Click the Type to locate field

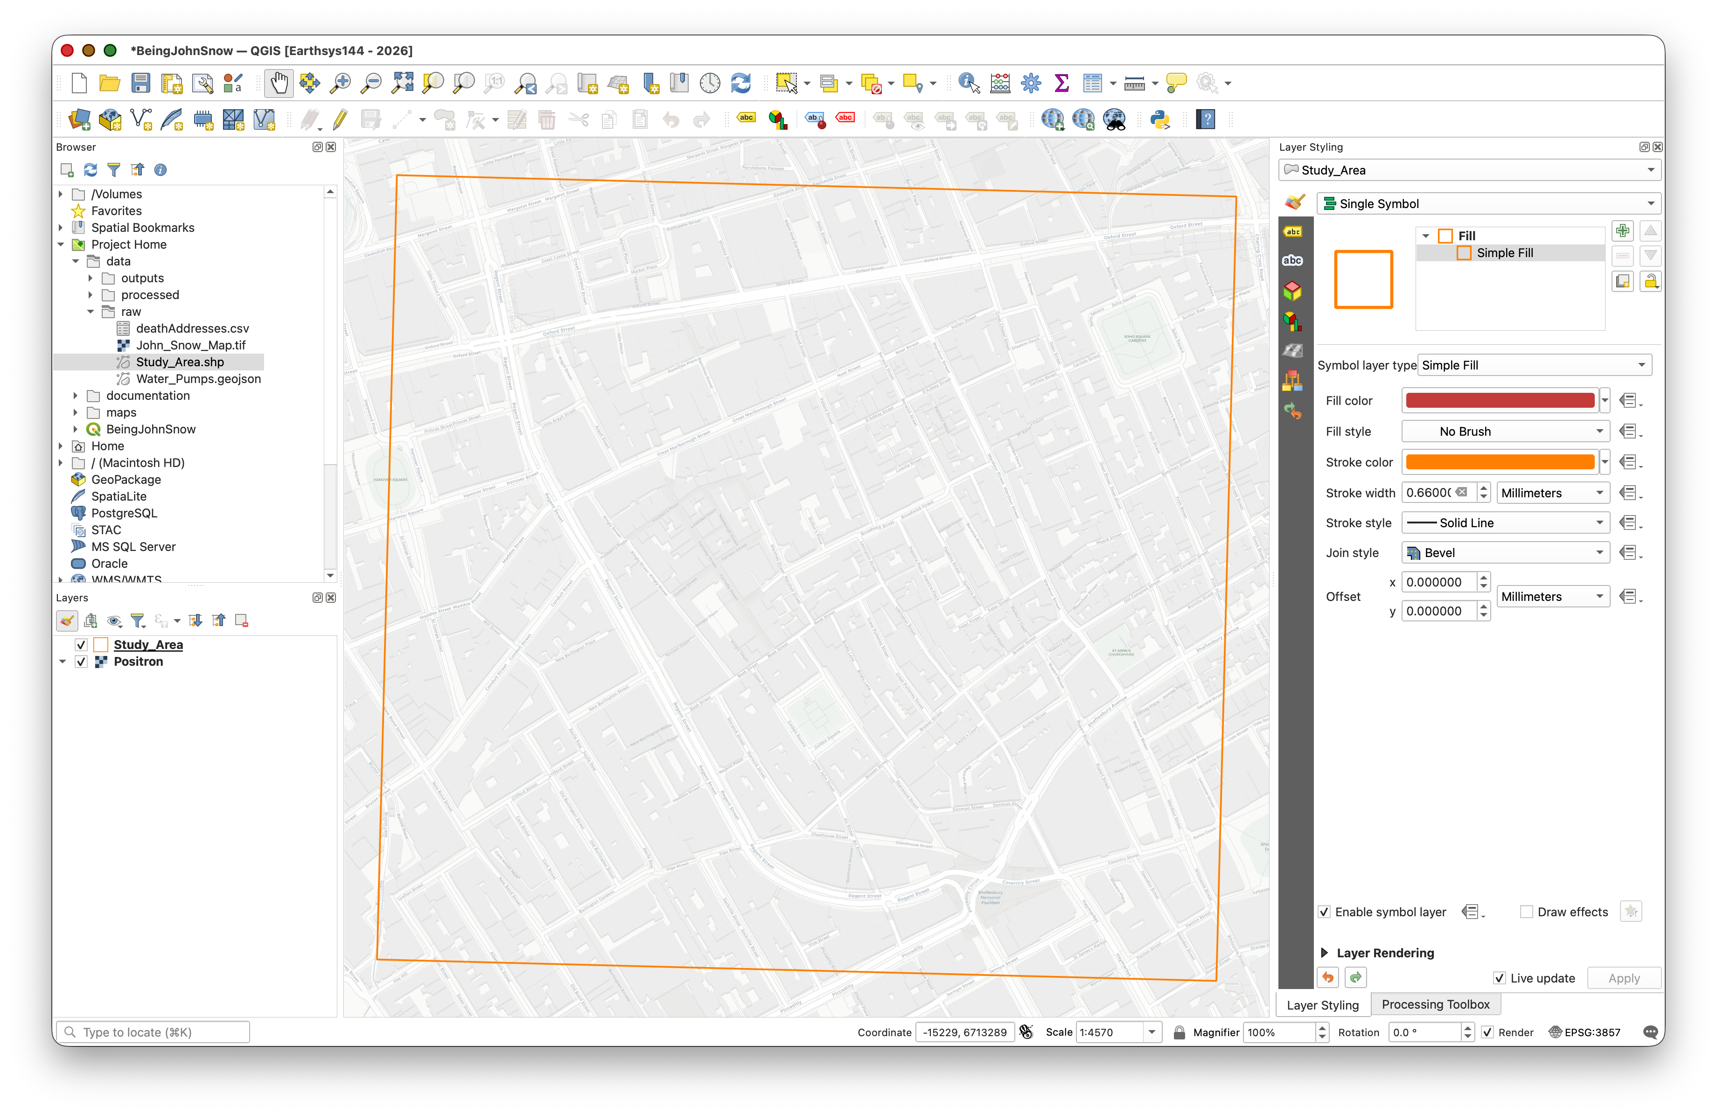pyautogui.click(x=153, y=1032)
